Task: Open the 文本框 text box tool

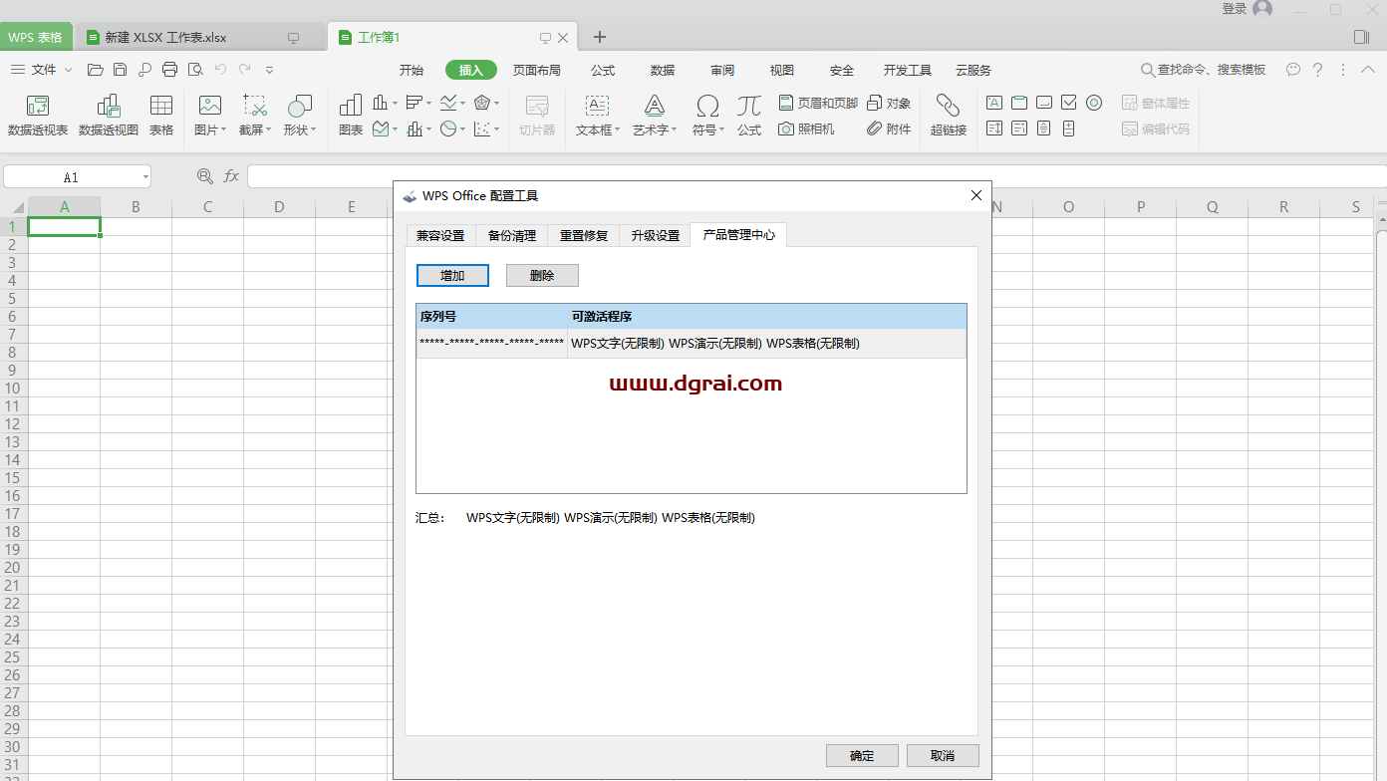Action: click(593, 115)
